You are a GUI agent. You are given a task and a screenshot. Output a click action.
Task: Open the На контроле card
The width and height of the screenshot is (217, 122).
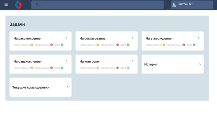pyautogui.click(x=107, y=64)
